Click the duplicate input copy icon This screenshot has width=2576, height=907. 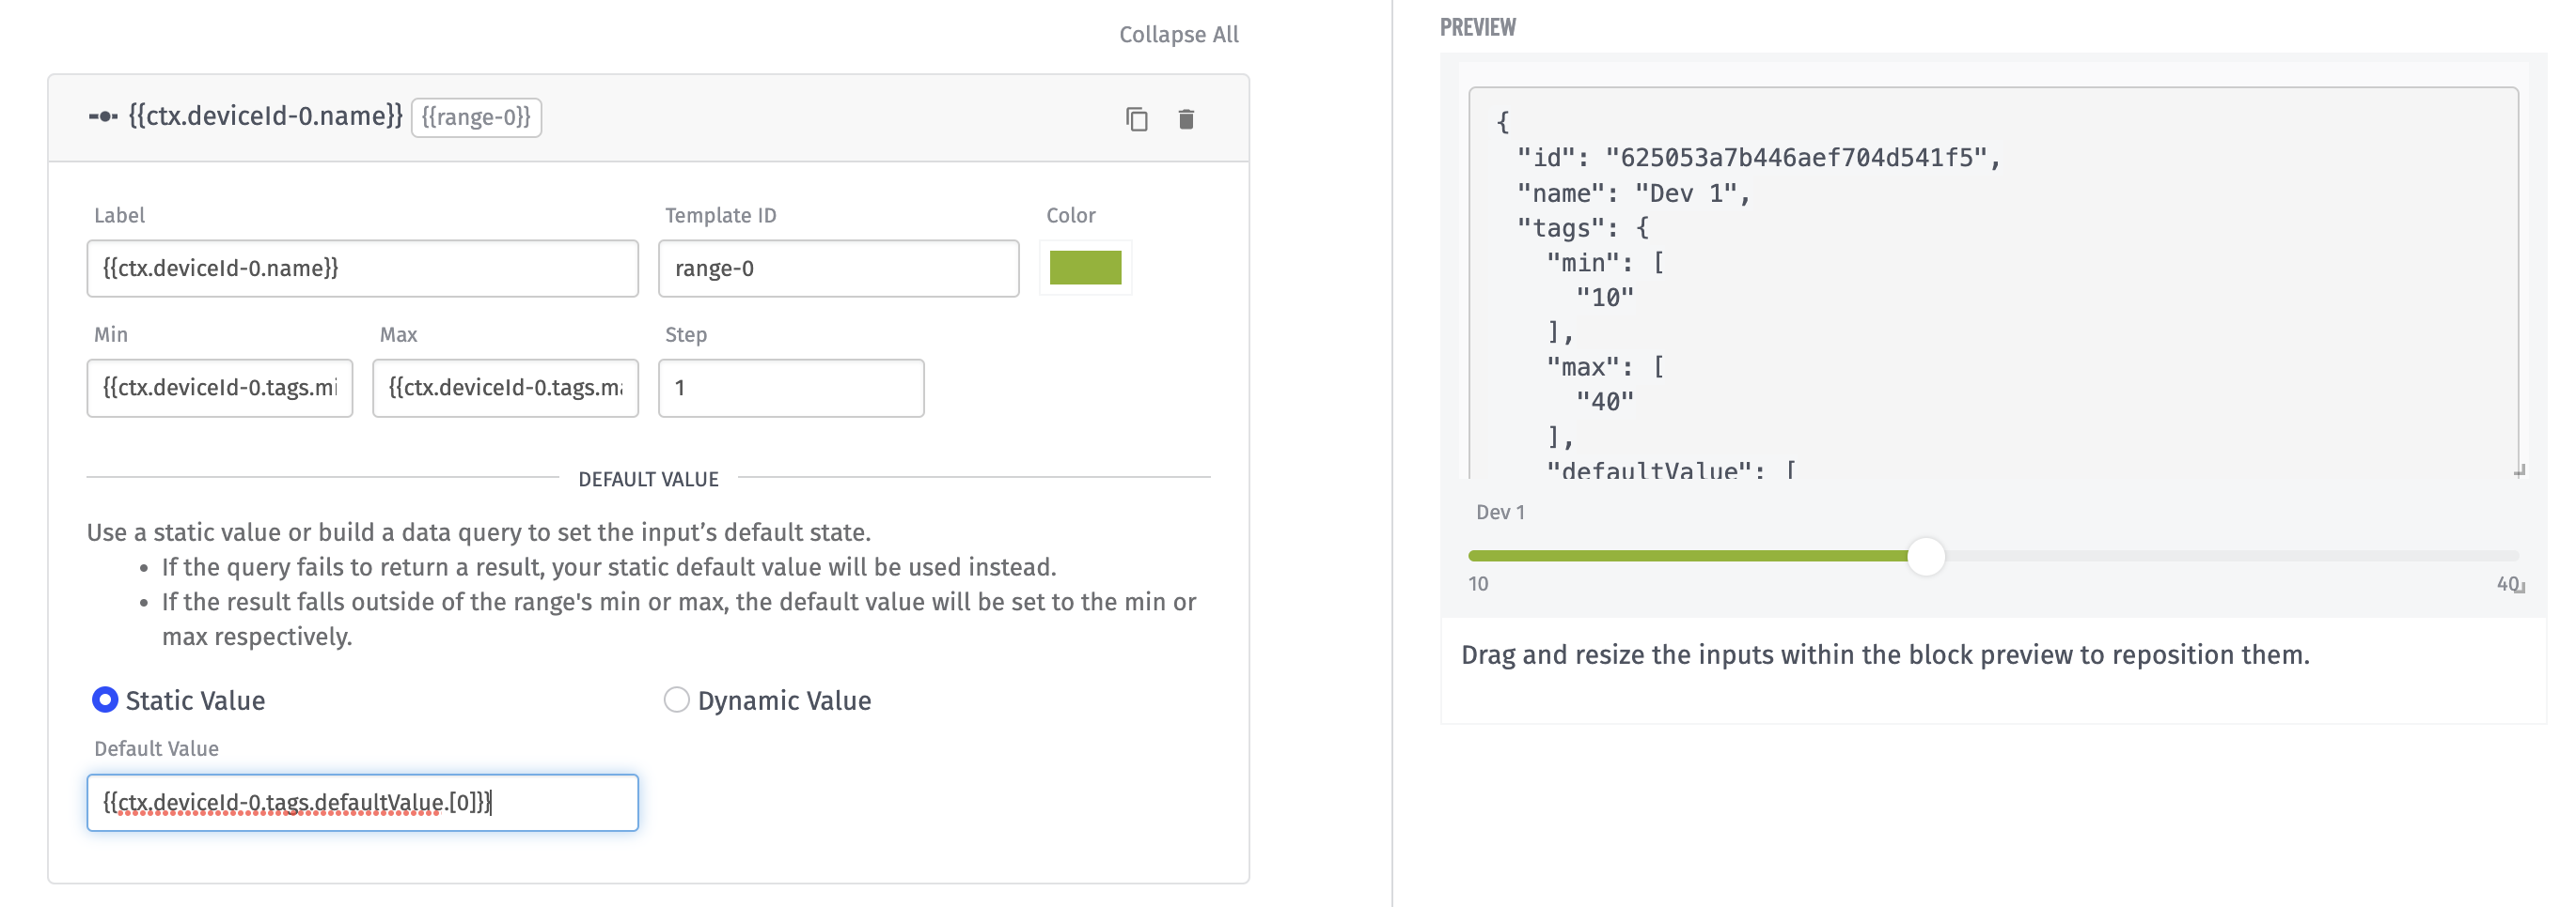tap(1136, 119)
